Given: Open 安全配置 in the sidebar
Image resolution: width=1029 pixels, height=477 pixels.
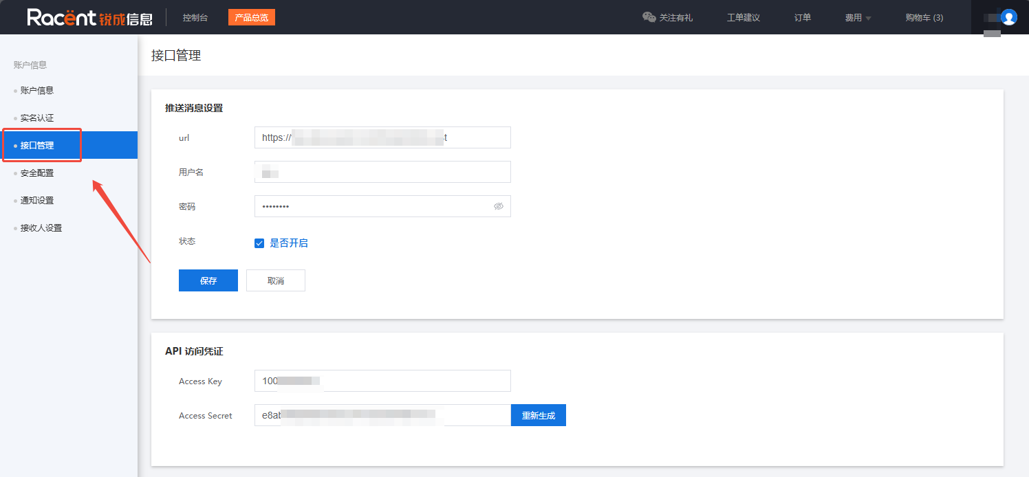Looking at the screenshot, I should pos(37,173).
